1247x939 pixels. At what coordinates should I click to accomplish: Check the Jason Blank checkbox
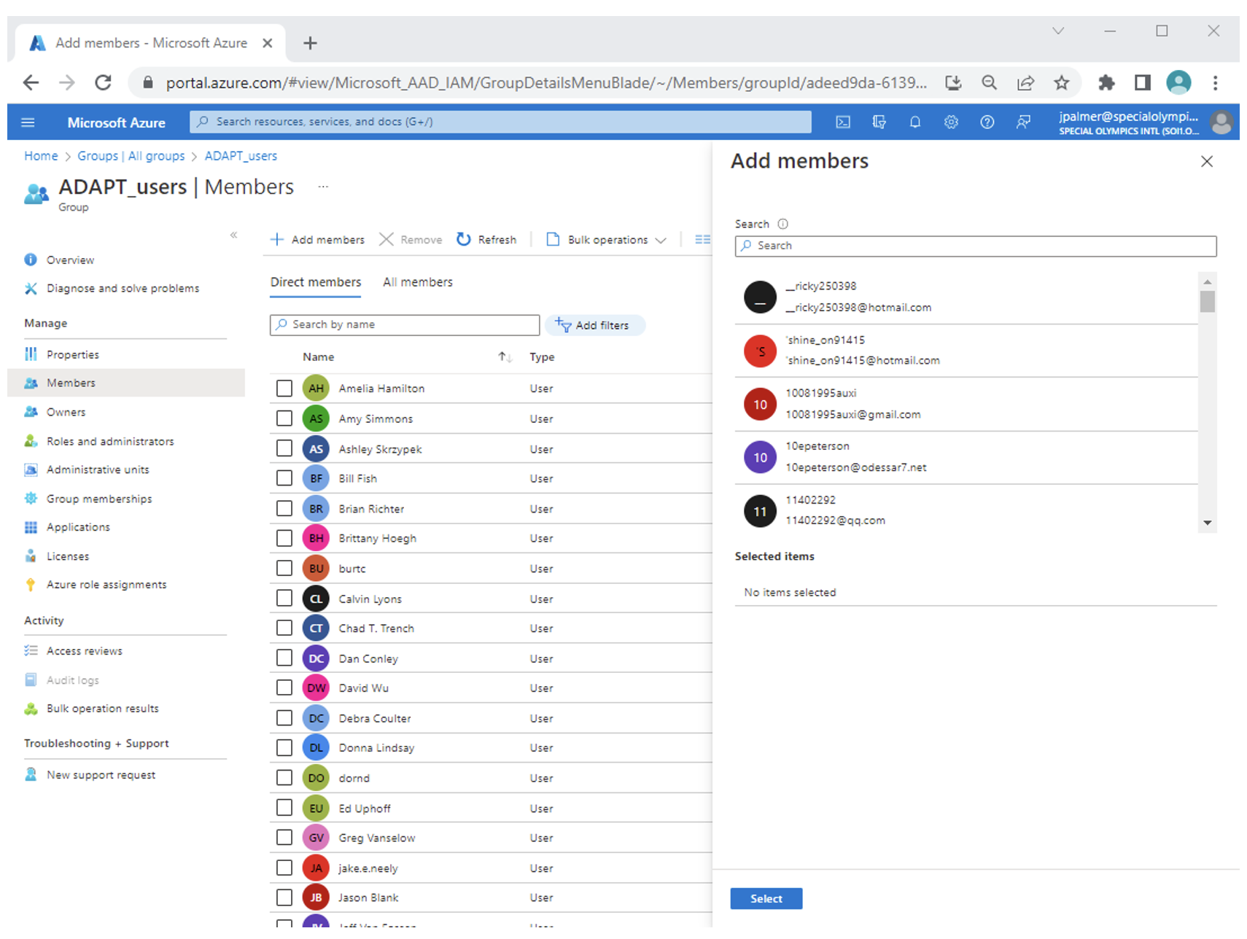pyautogui.click(x=284, y=897)
